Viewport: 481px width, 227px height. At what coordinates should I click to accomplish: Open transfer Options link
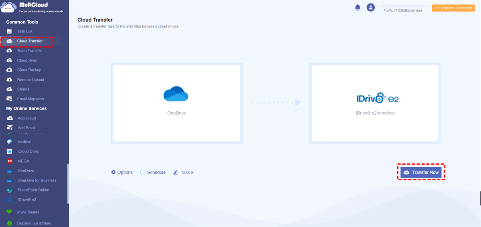(x=122, y=172)
